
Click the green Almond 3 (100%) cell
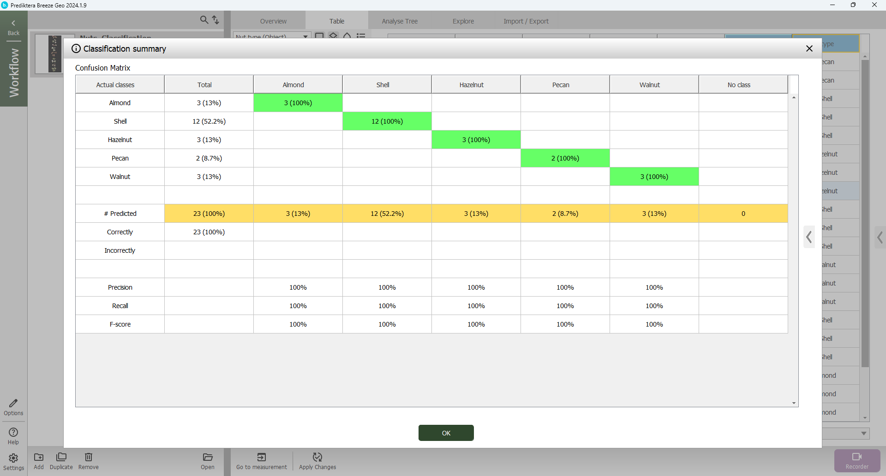click(298, 103)
